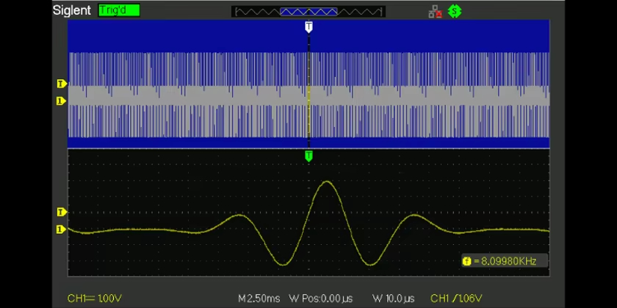The width and height of the screenshot is (617, 308).
Task: Click the frequency counter f icon
Action: click(x=466, y=261)
